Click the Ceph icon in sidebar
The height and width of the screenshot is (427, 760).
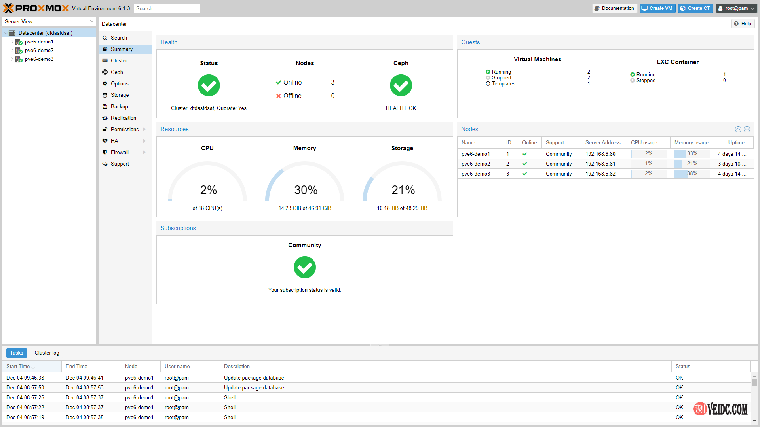pos(105,72)
